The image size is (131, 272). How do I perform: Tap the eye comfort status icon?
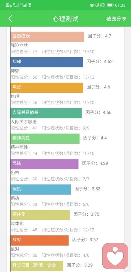pyautogui.click(x=92, y=5)
